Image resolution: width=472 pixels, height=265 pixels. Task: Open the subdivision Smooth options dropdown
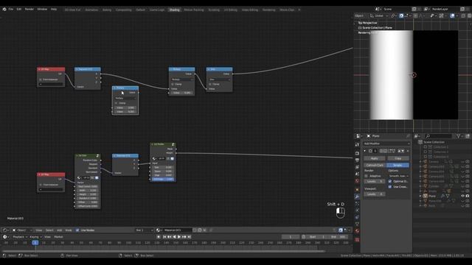click(398, 176)
